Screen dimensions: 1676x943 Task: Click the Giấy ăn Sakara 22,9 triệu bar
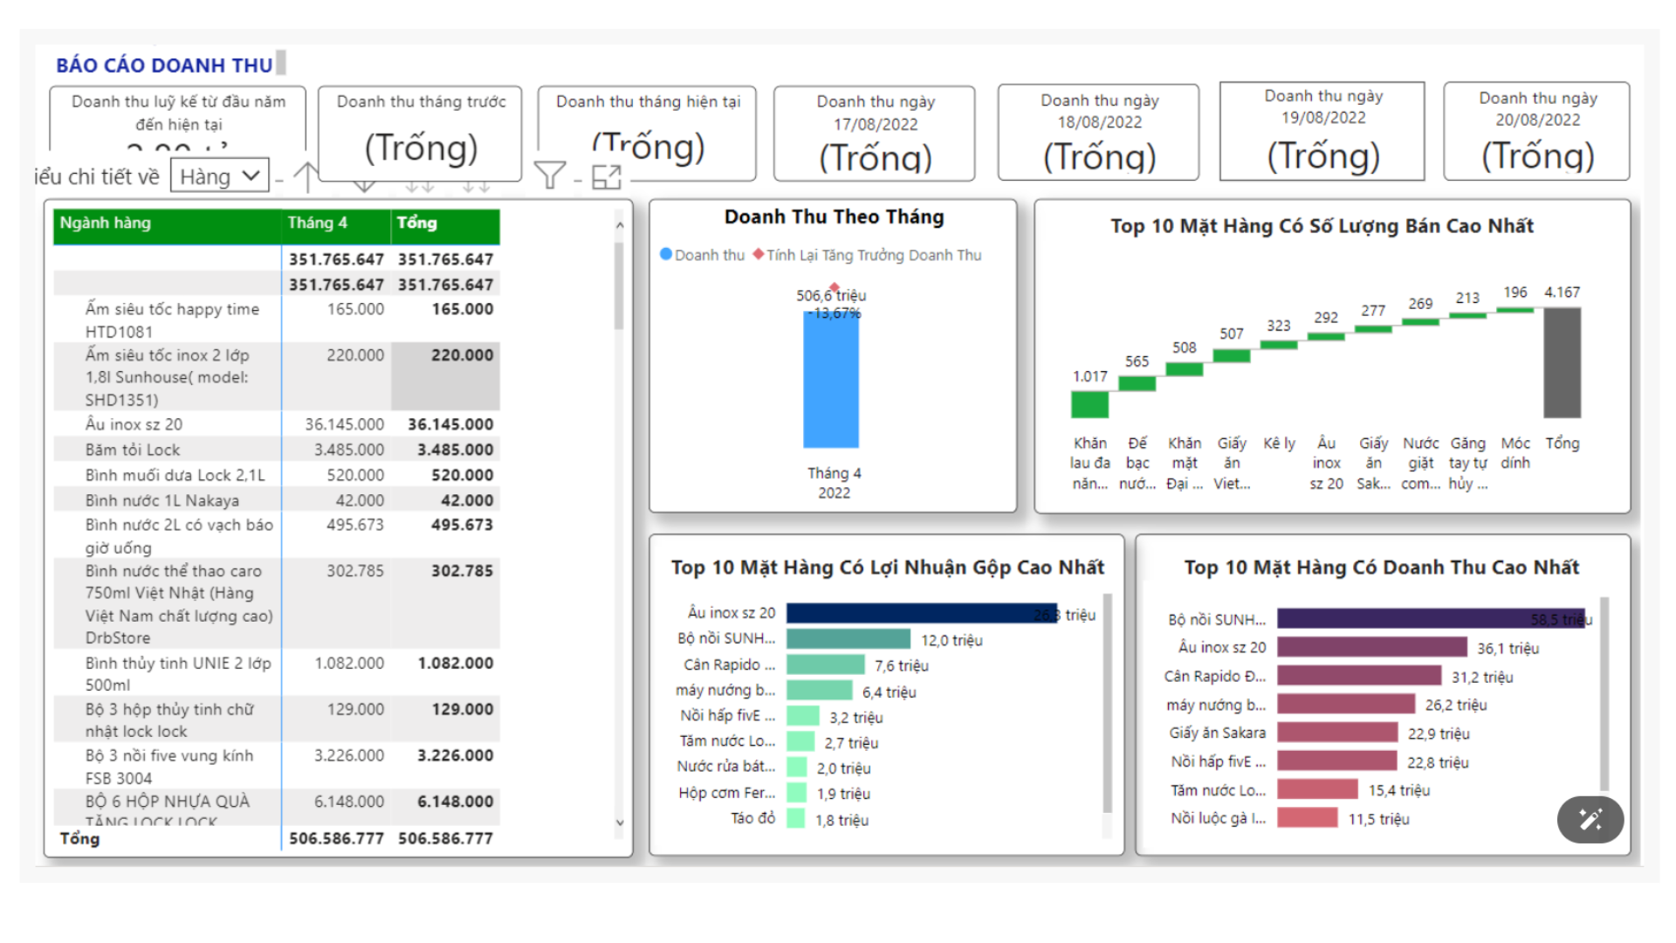(1337, 733)
